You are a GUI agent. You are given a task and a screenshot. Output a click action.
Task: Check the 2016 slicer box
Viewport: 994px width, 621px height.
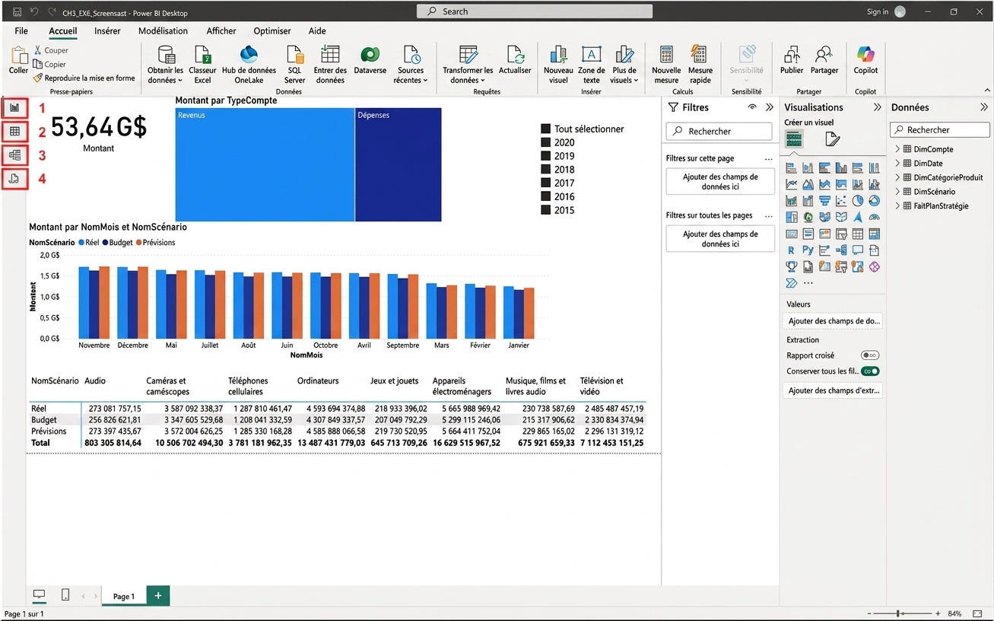[545, 196]
